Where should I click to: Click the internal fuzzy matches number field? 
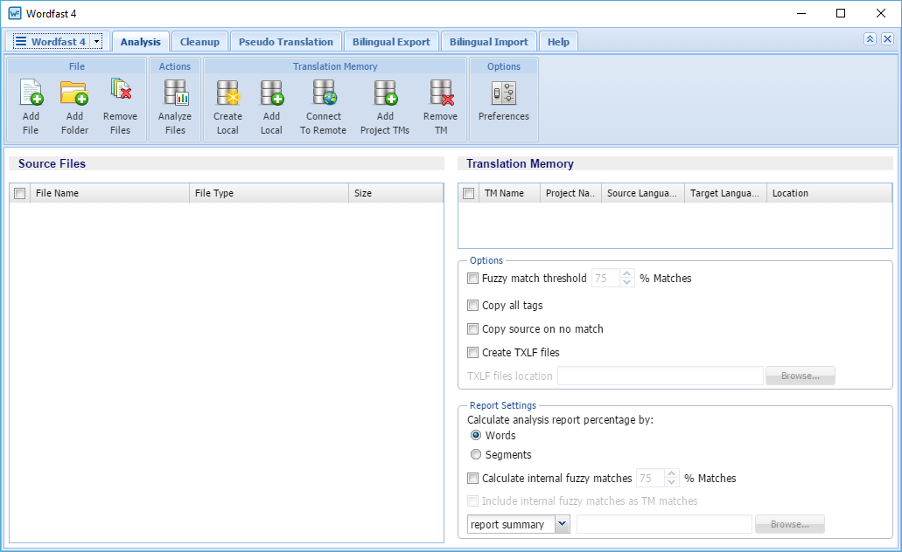[651, 479]
